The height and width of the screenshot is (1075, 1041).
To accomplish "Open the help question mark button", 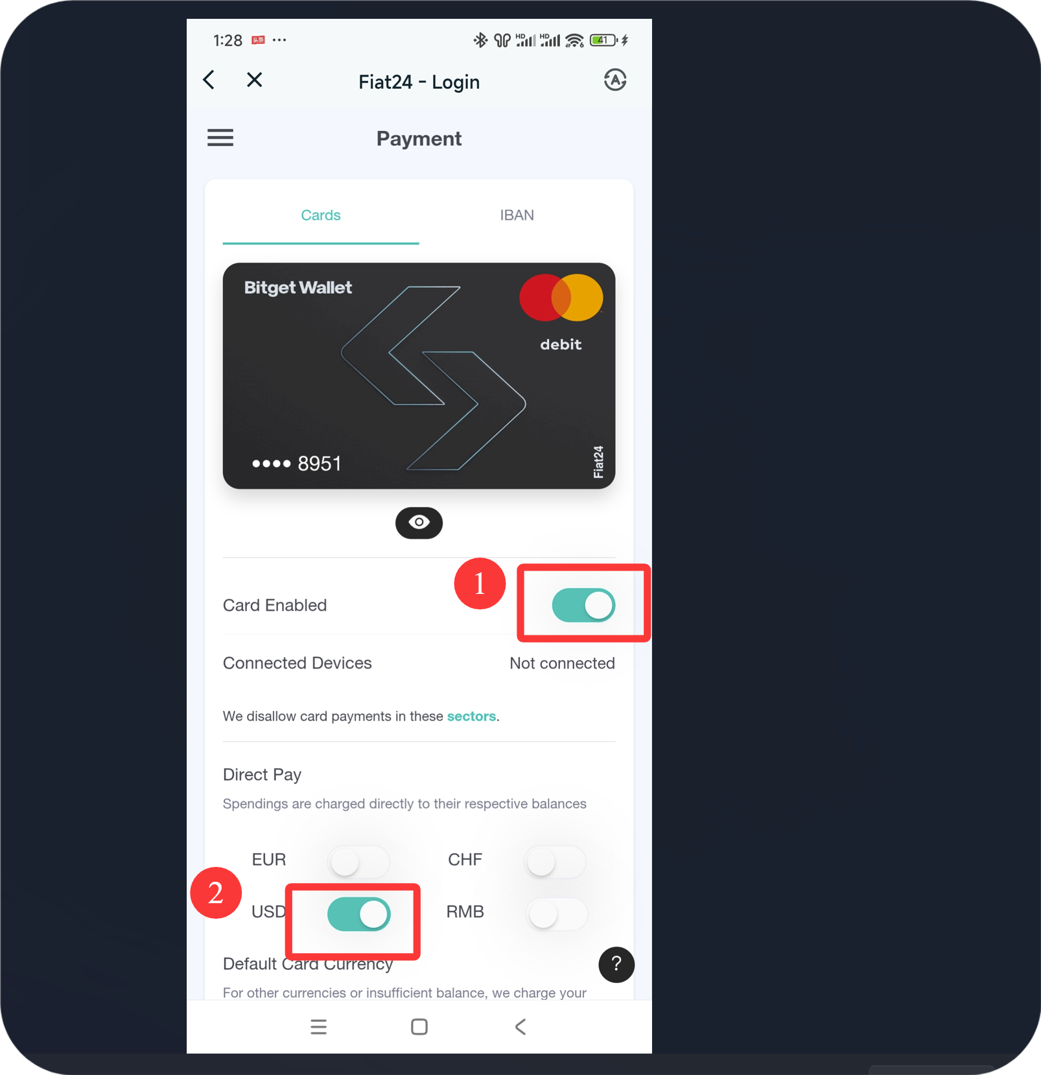I will click(x=616, y=964).
